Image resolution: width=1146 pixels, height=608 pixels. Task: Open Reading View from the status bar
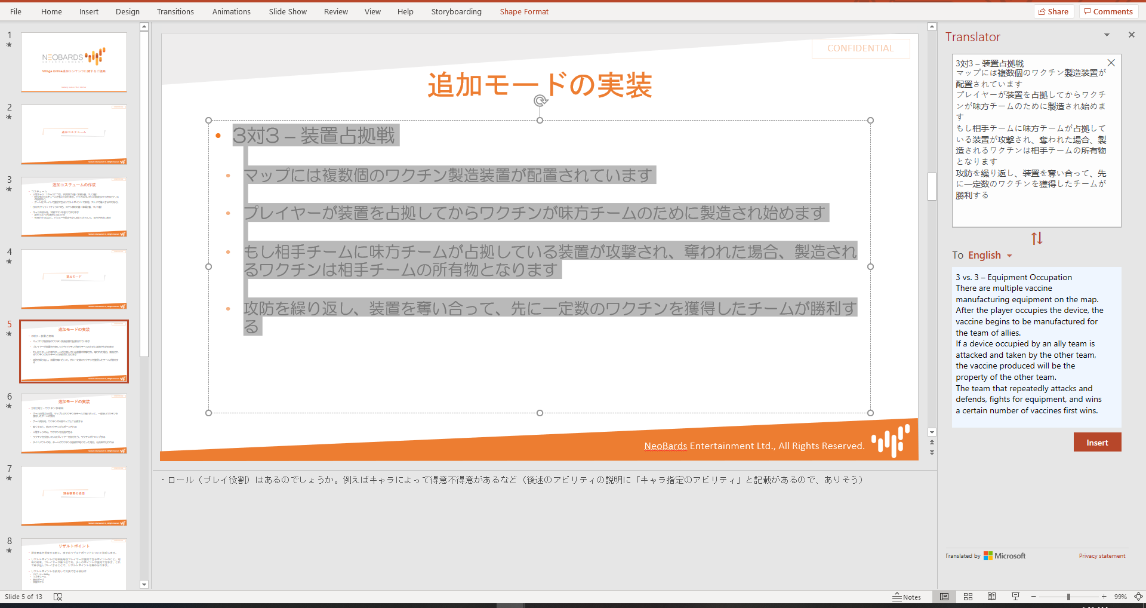pyautogui.click(x=991, y=597)
